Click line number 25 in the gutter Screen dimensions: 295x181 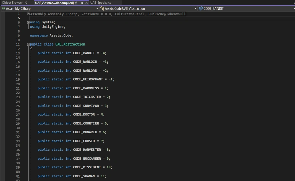pyautogui.click(x=18, y=106)
